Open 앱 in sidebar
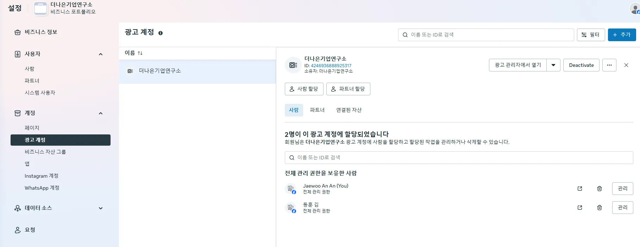Image resolution: width=640 pixels, height=247 pixels. point(27,164)
